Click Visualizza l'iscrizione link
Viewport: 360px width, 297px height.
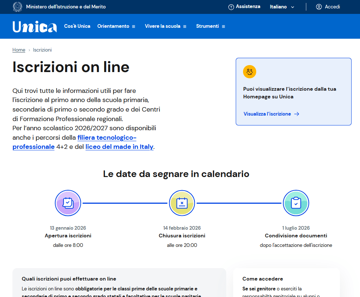tap(267, 114)
